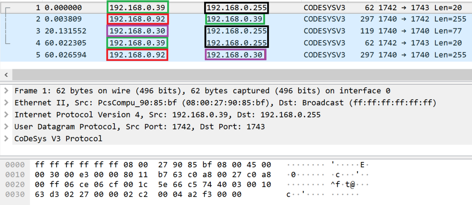Click the horizontal scrollbar track
This screenshot has width=472, height=205.
pos(236,74)
